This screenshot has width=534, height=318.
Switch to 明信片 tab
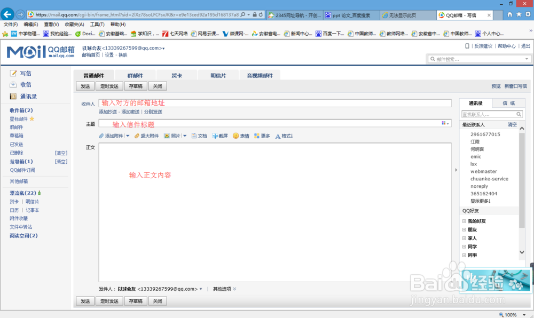[218, 75]
